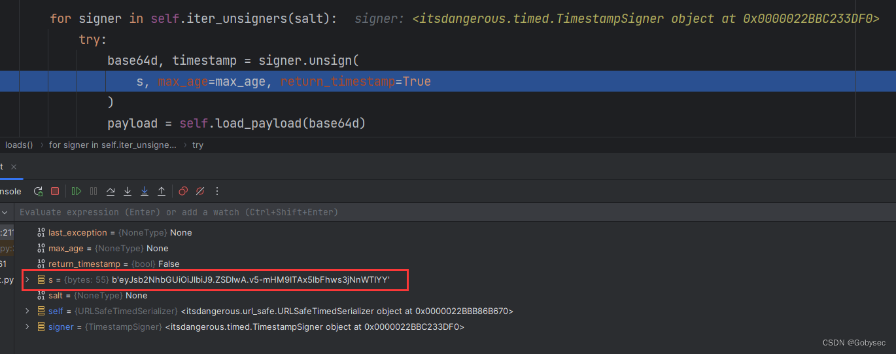This screenshot has width=896, height=354.
Task: Click the last_exception primitive type icon
Action: (41, 232)
